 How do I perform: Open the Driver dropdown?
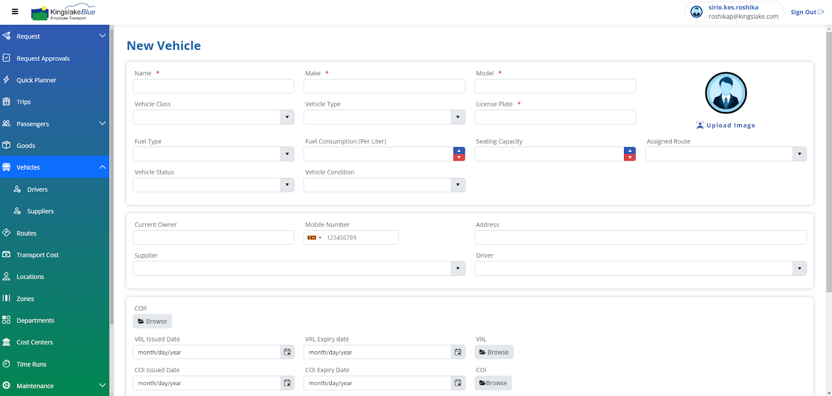click(799, 269)
